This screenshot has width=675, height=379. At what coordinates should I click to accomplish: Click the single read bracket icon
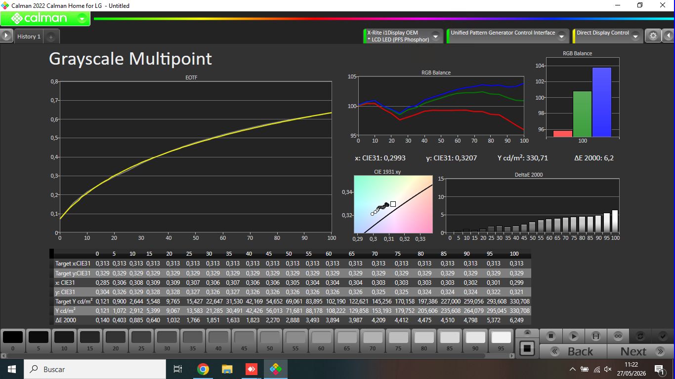(596, 336)
